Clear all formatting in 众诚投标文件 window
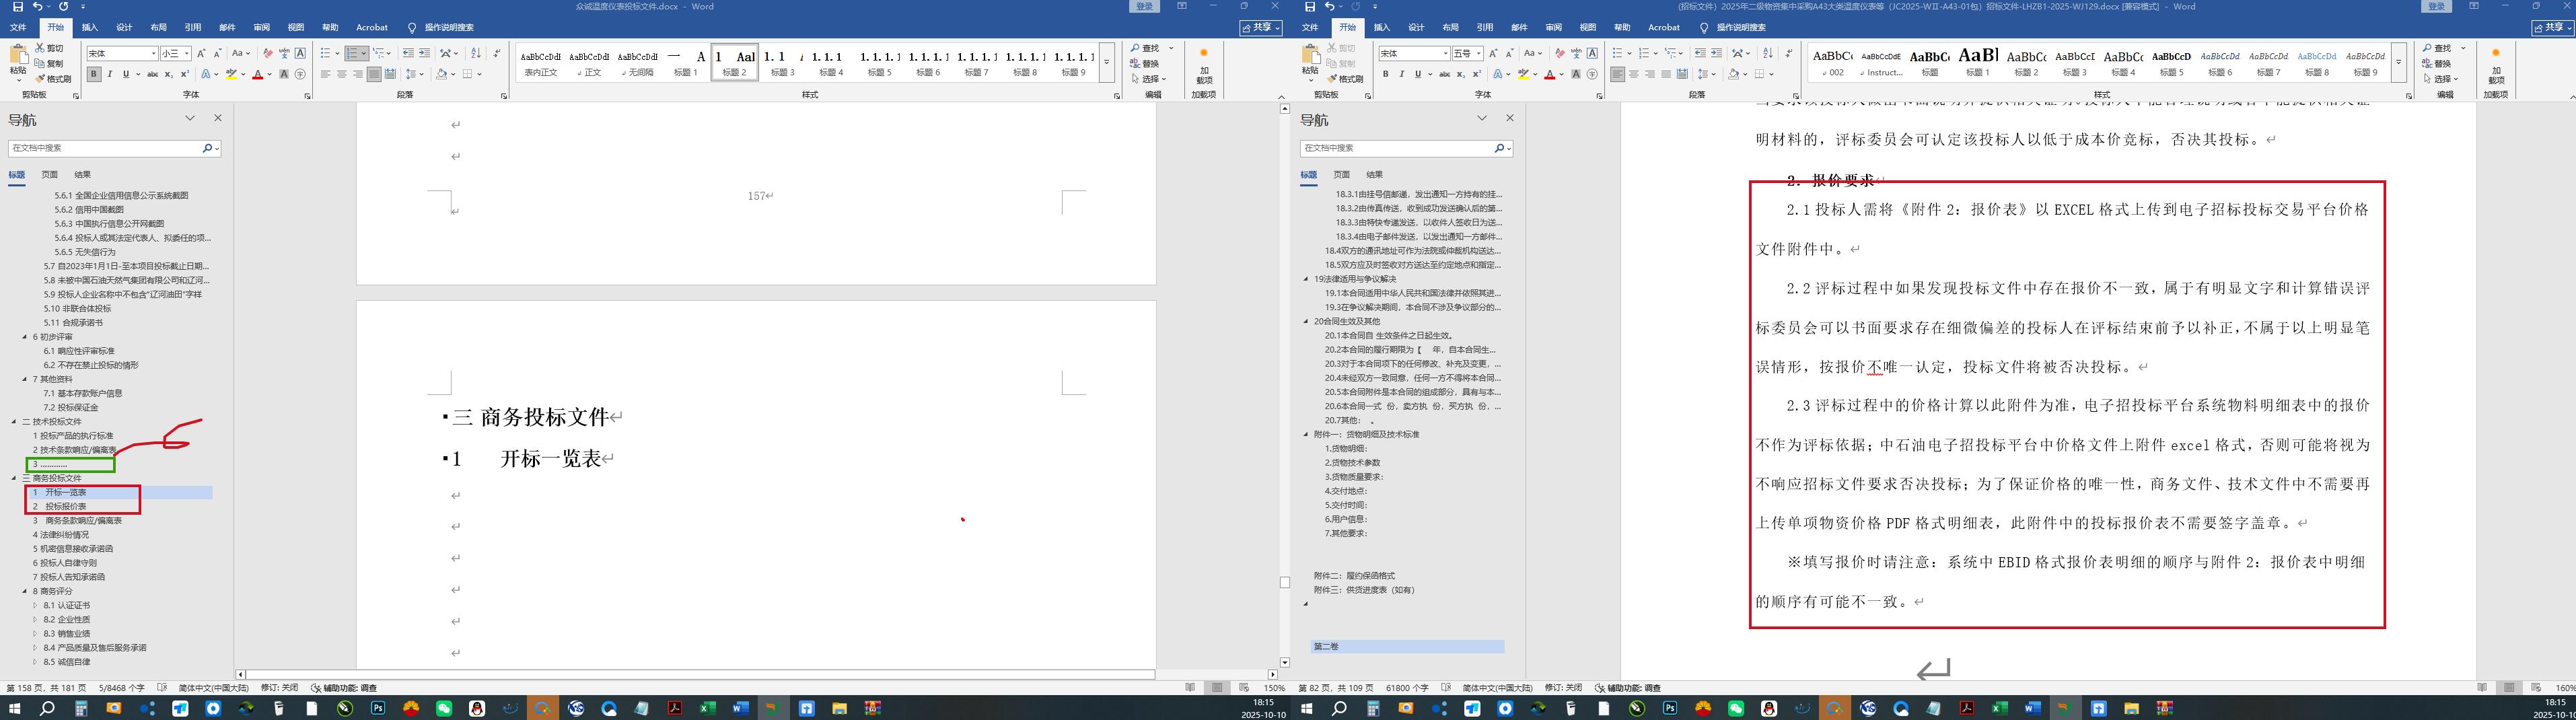This screenshot has width=2576, height=720. click(x=267, y=53)
